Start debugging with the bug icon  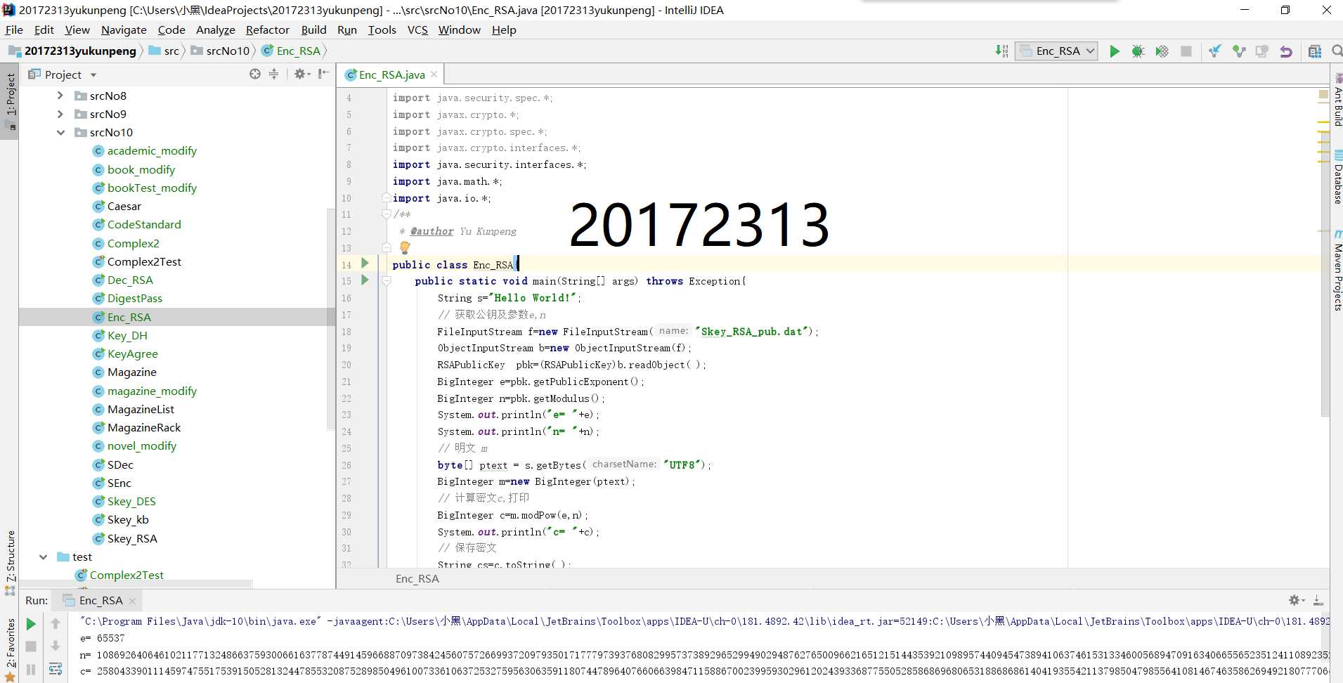1138,51
